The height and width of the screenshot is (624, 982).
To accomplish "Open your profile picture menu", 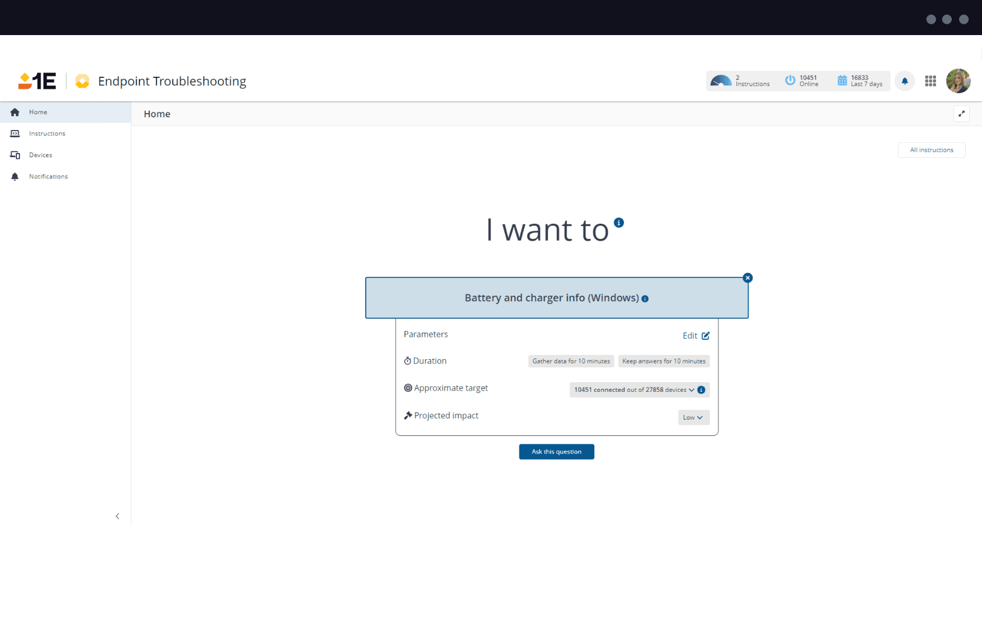I will pos(958,80).
